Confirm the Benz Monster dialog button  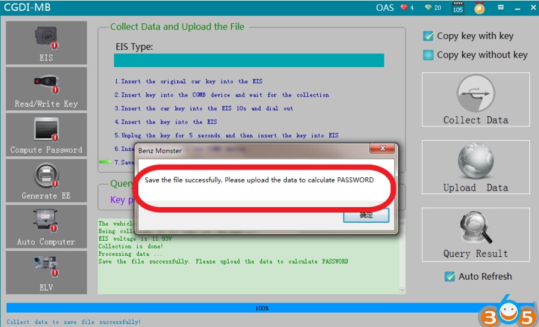(366, 215)
